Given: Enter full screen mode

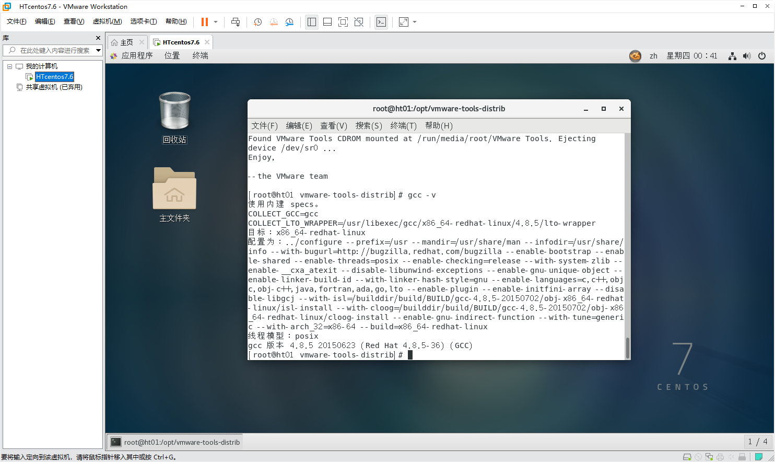Looking at the screenshot, I should click(x=343, y=22).
